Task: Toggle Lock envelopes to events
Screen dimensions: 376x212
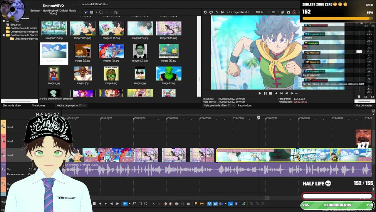Action: (x=230, y=203)
